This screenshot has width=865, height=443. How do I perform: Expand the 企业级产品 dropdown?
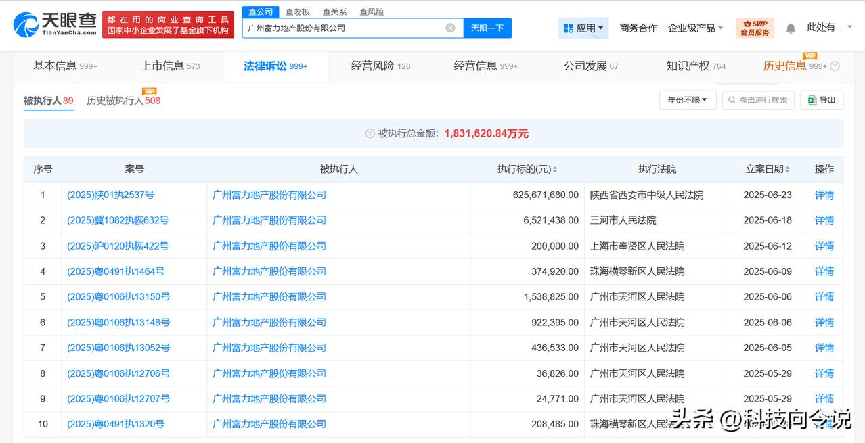click(x=696, y=28)
